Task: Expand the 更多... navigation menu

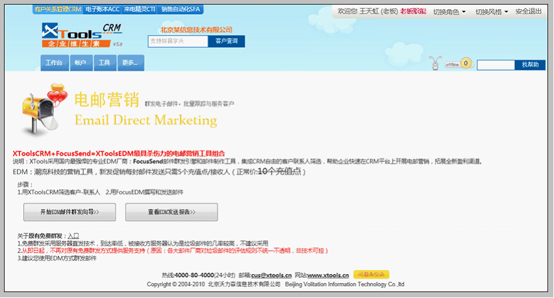Action: [x=129, y=63]
